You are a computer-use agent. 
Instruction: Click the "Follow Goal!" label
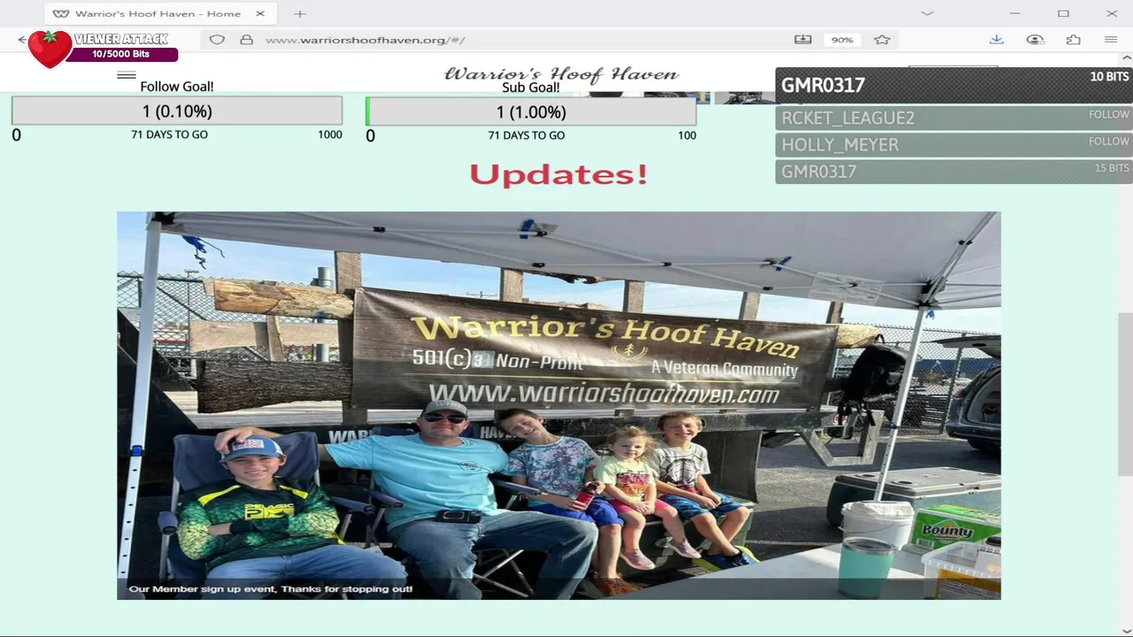point(177,87)
